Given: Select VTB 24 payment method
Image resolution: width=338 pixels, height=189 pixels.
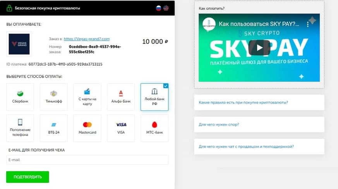Looking at the screenshot, I should [54, 128].
